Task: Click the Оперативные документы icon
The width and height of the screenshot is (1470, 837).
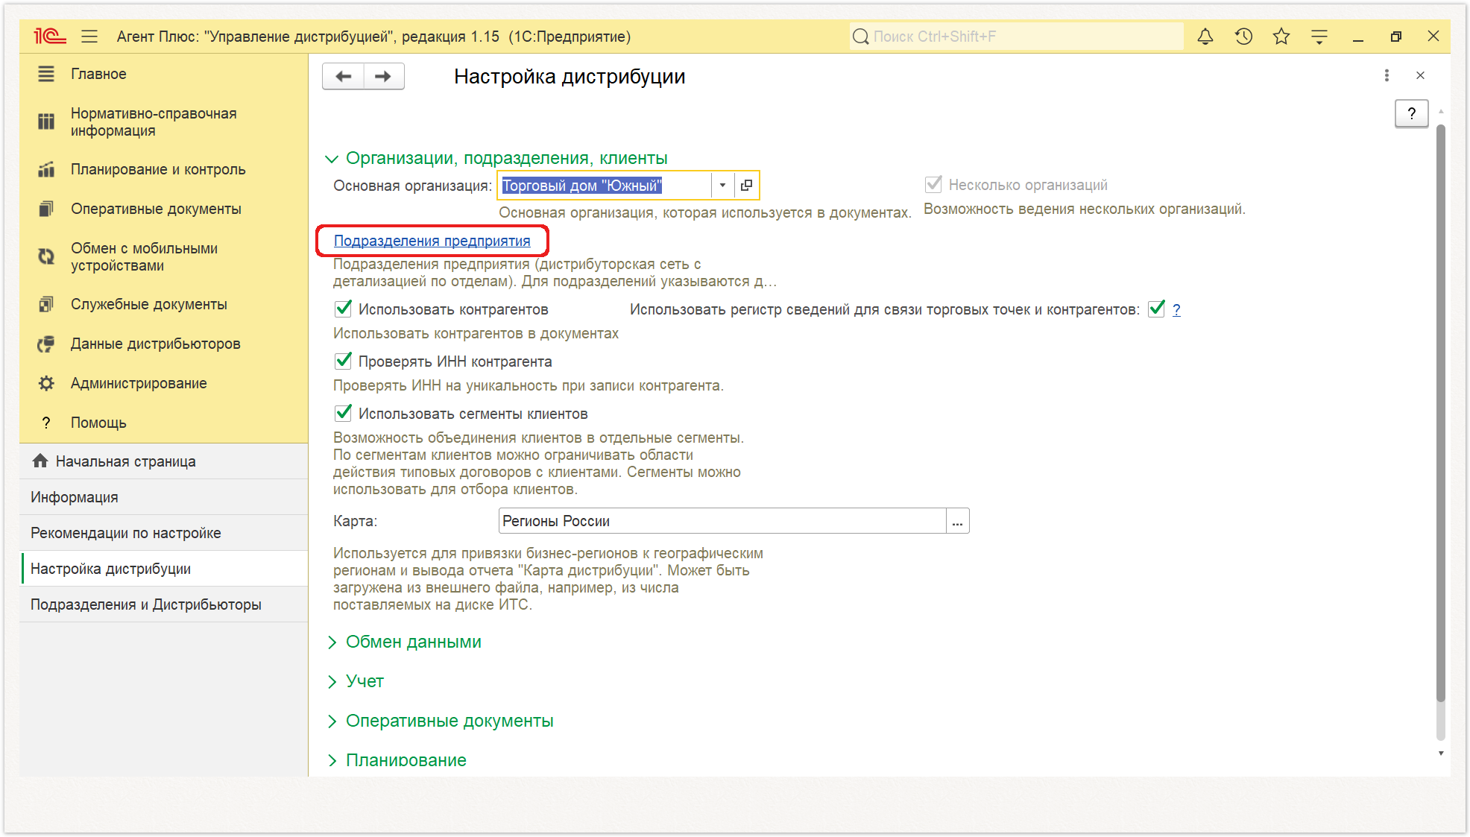Action: pos(46,209)
